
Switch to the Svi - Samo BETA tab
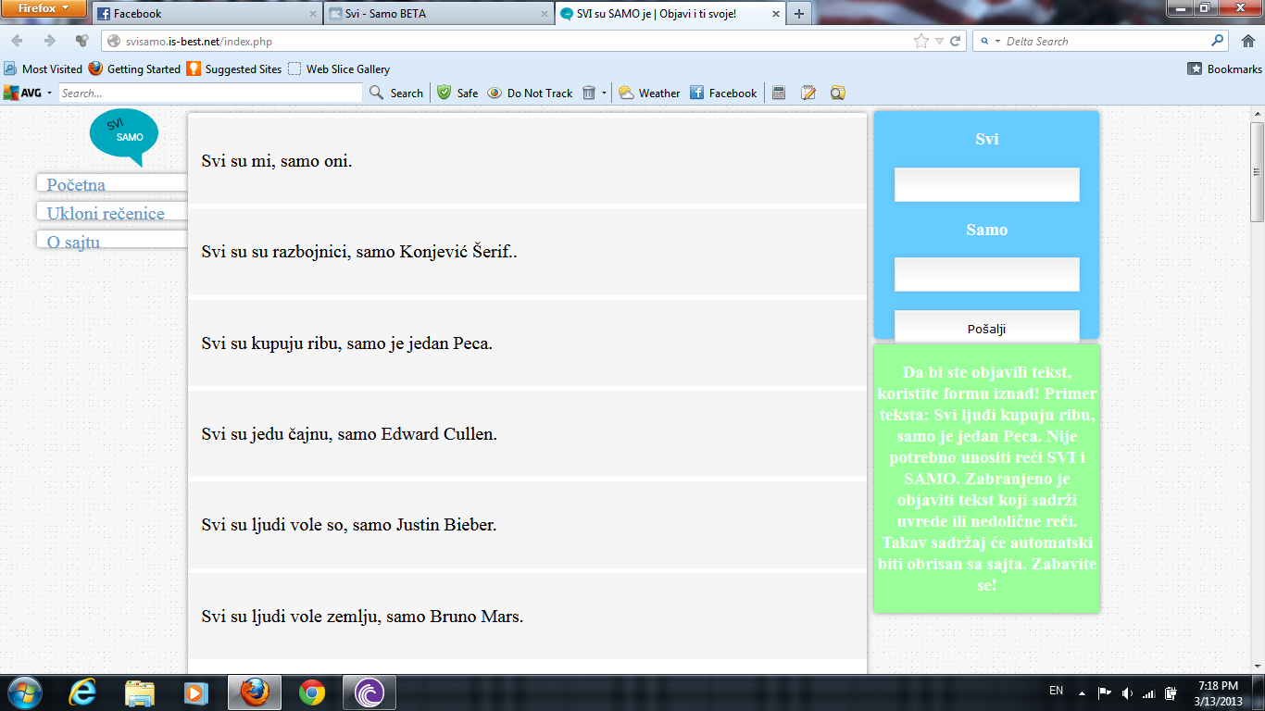[x=439, y=14]
